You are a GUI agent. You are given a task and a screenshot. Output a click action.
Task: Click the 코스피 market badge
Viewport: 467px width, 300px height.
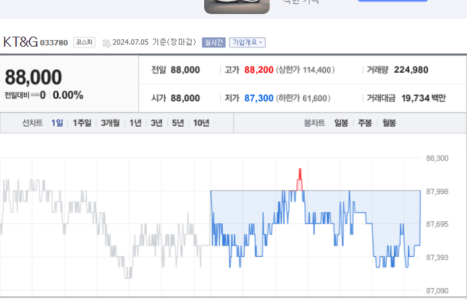pos(84,42)
